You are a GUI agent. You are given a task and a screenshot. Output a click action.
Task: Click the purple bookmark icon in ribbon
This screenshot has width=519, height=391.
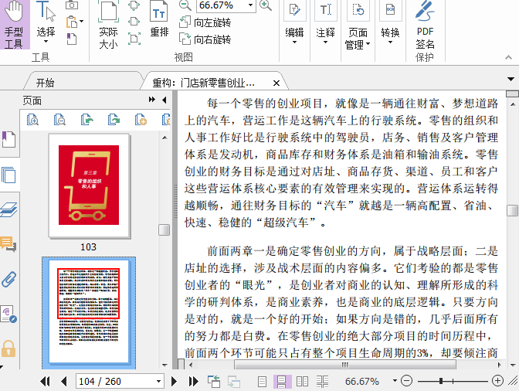[x=72, y=39]
